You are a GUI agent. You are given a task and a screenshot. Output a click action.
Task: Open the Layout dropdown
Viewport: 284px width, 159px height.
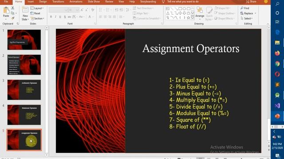pos(37,8)
